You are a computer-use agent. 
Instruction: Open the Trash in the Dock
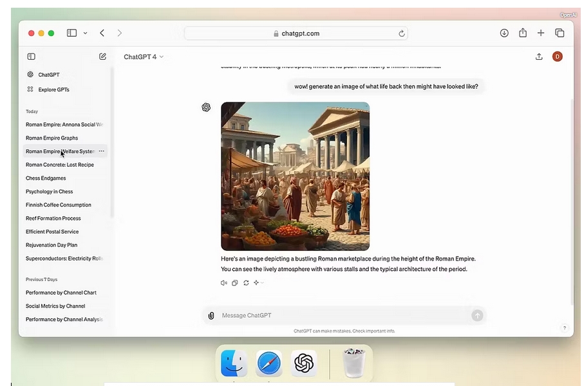(x=354, y=363)
